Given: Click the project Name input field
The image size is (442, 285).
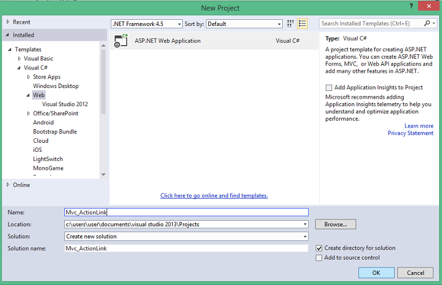Looking at the screenshot, I should point(186,212).
